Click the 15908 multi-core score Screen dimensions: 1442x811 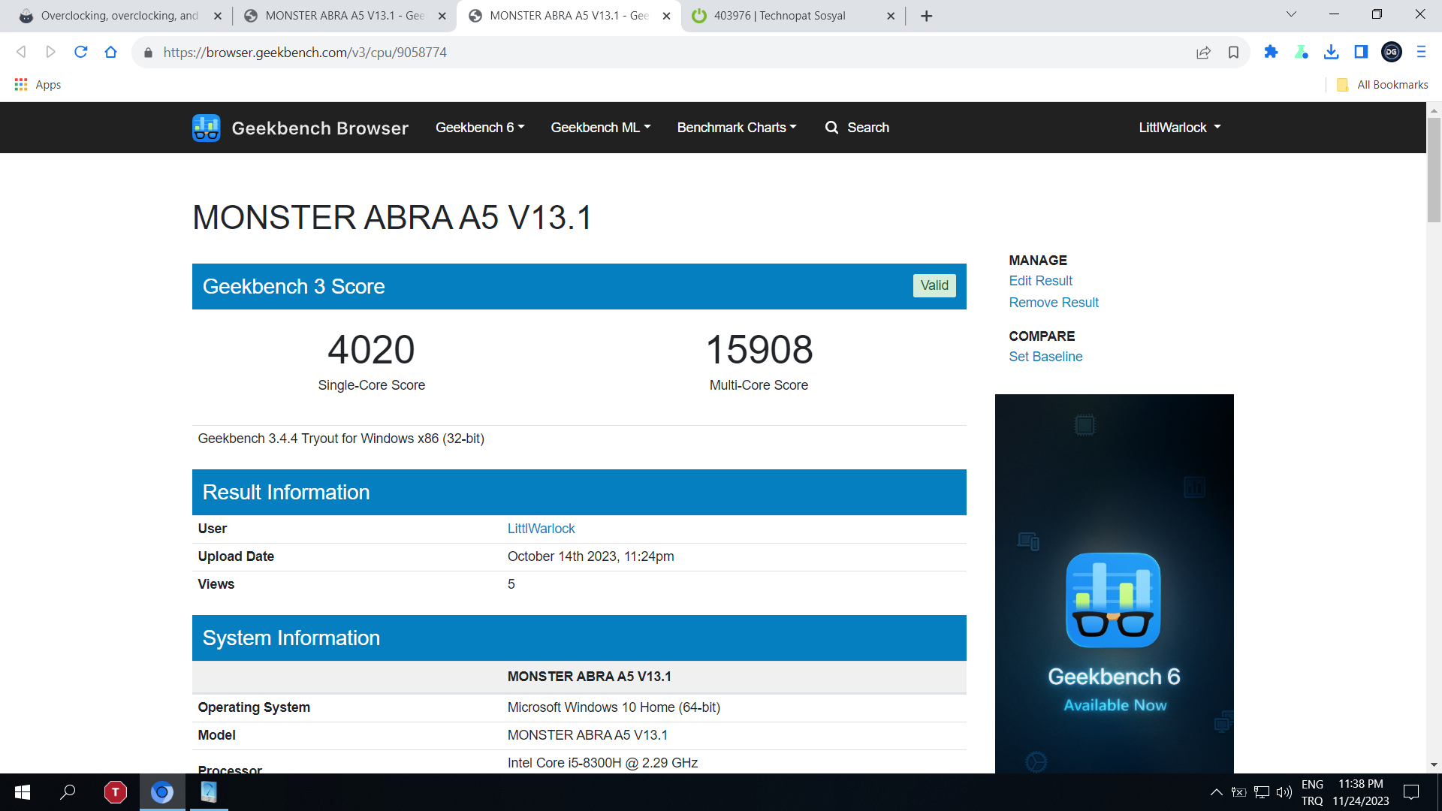coord(759,350)
